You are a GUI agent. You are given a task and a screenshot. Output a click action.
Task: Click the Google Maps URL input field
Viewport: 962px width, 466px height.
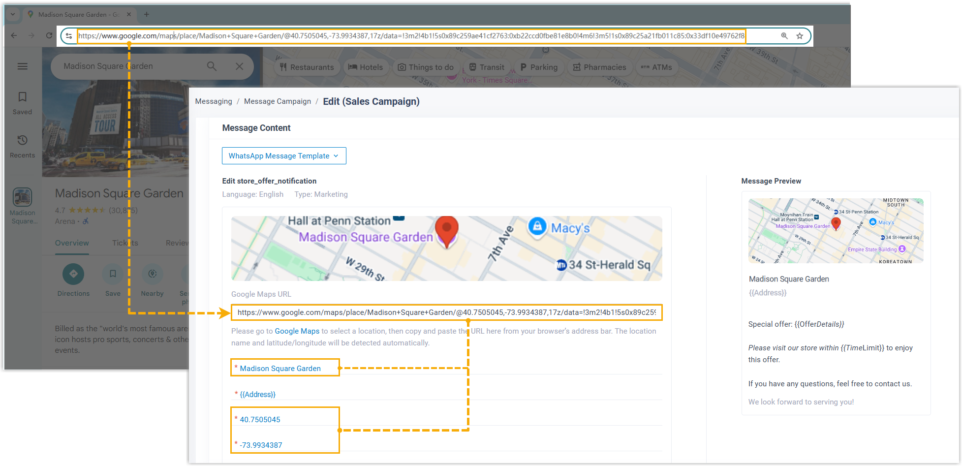446,312
